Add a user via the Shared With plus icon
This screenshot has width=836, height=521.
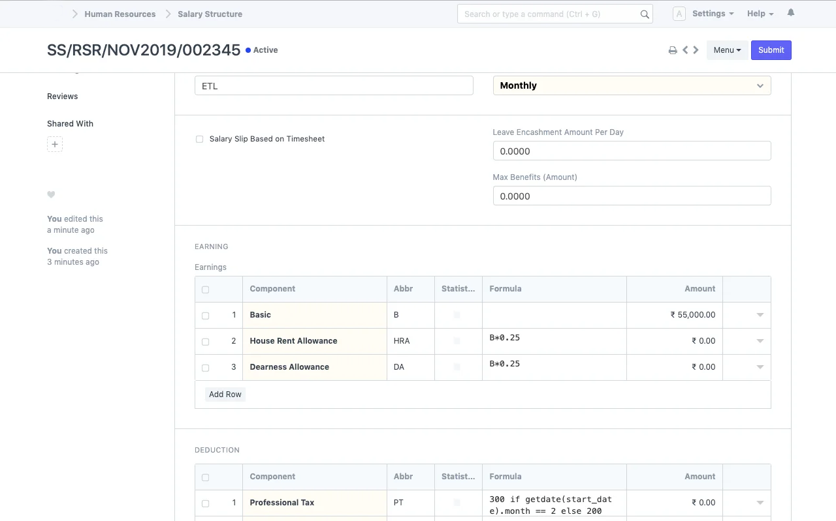[55, 144]
